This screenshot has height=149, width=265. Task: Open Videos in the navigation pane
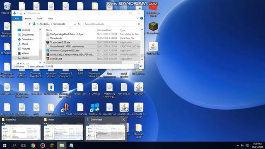click(25, 53)
